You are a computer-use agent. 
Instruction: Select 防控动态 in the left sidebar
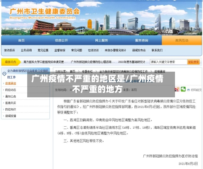coord(11,90)
